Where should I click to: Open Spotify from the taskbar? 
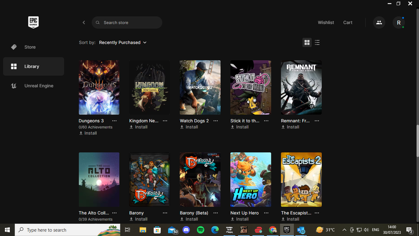pyautogui.click(x=201, y=230)
